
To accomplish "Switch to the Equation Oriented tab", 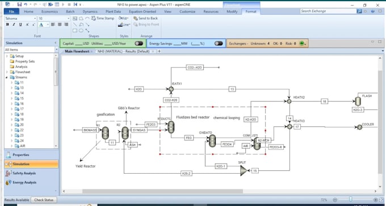I will pyautogui.click(x=142, y=11).
